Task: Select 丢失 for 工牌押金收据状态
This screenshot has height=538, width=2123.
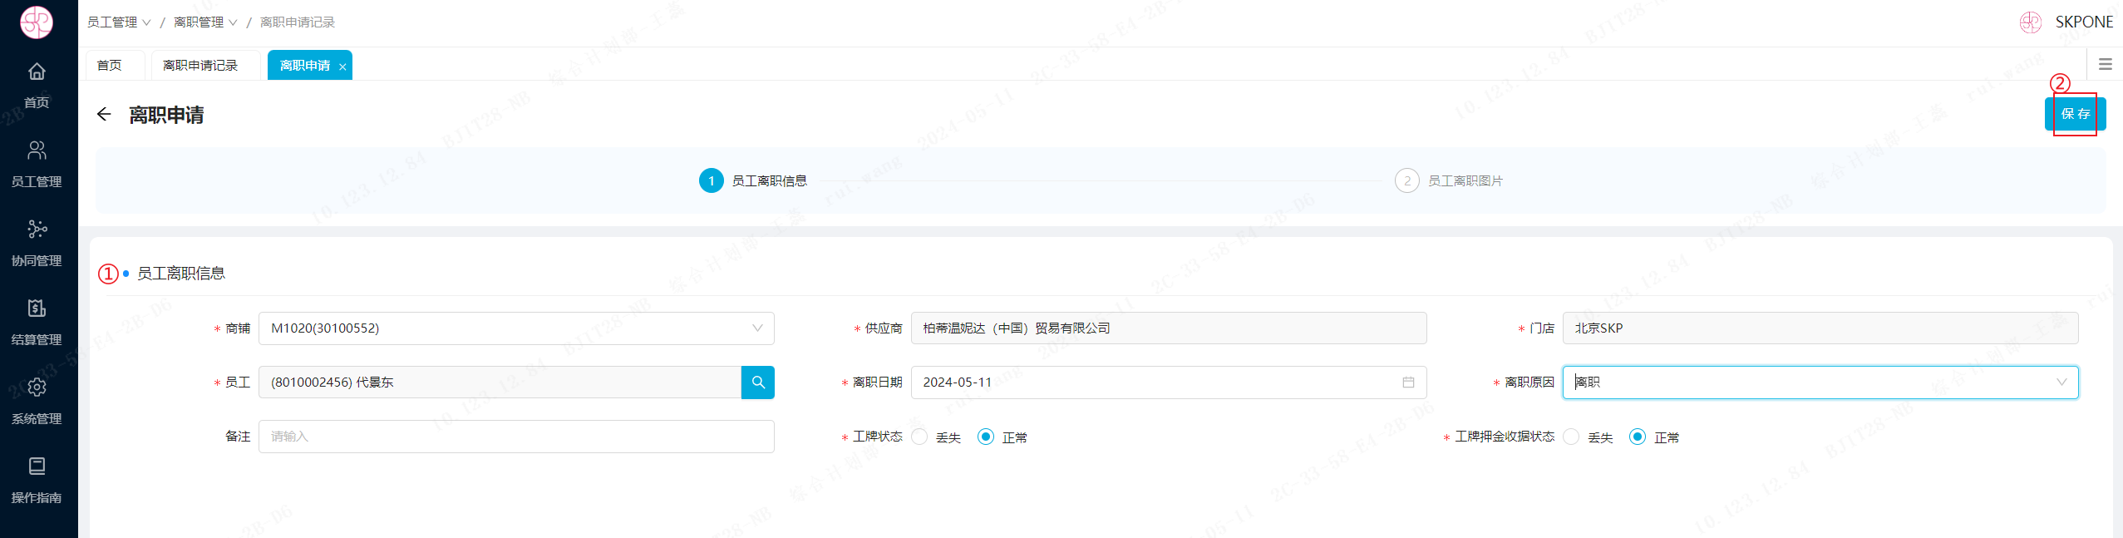Action: pyautogui.click(x=1572, y=437)
